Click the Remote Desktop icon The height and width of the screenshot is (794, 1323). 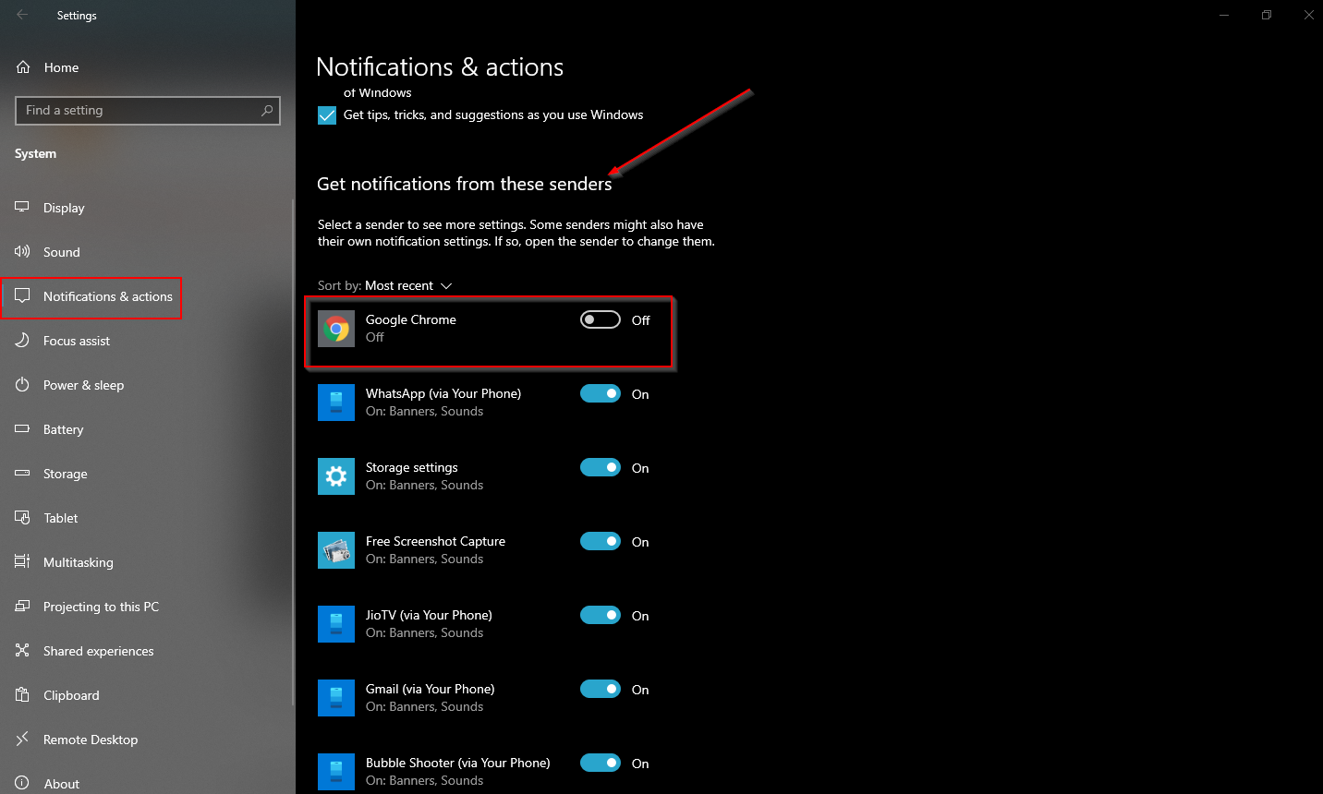(x=22, y=740)
